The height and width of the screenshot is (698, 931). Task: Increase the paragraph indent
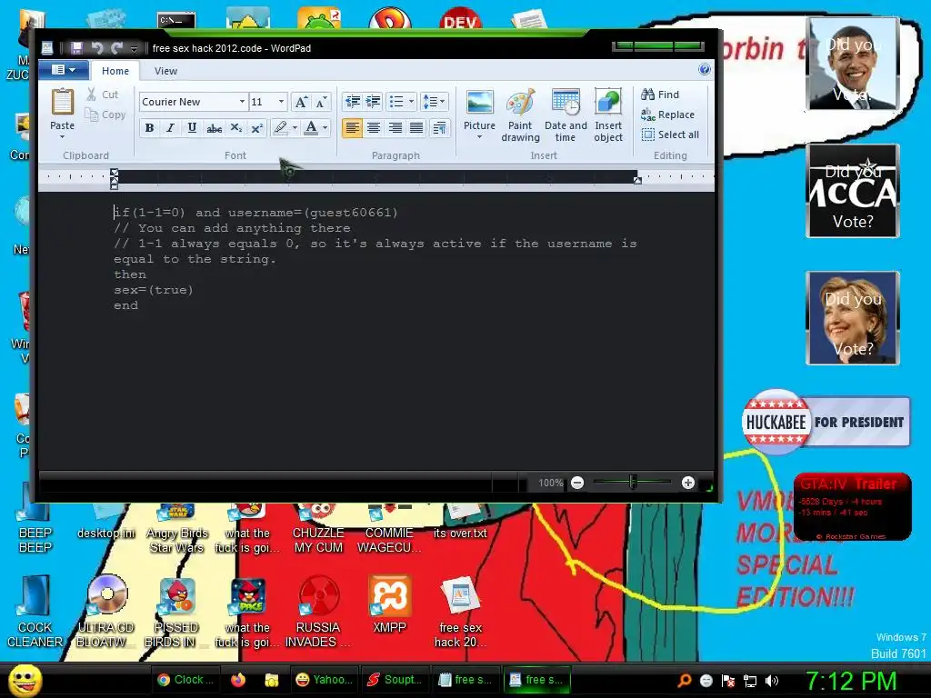click(373, 102)
